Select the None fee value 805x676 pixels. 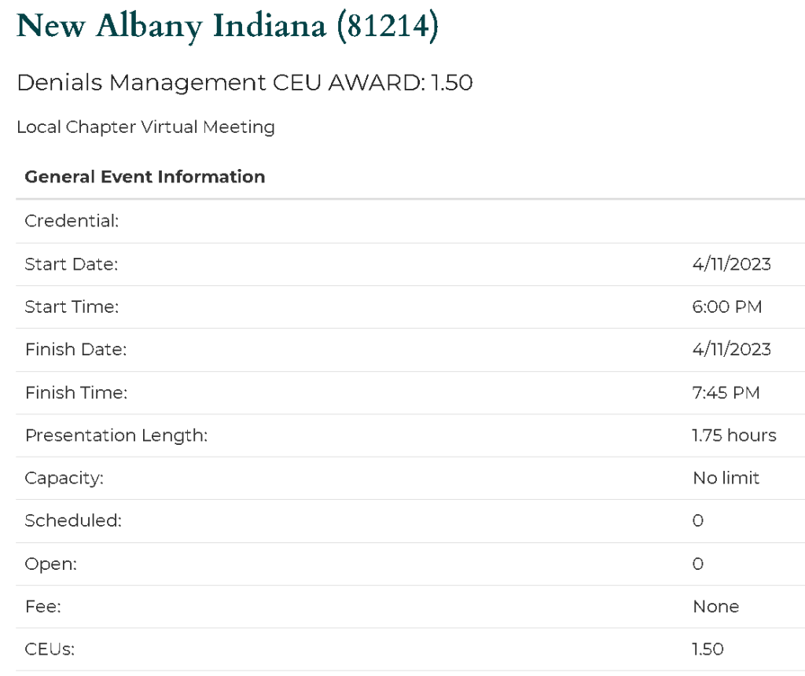[x=716, y=606]
